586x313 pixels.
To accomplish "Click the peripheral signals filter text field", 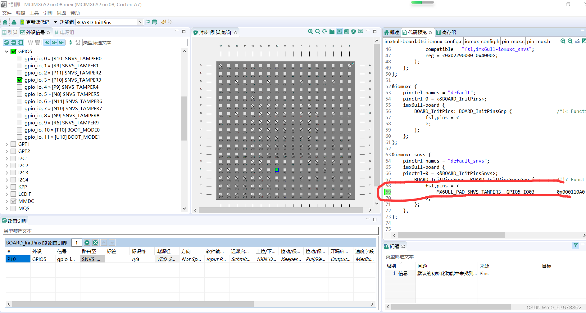I will 135,42.
